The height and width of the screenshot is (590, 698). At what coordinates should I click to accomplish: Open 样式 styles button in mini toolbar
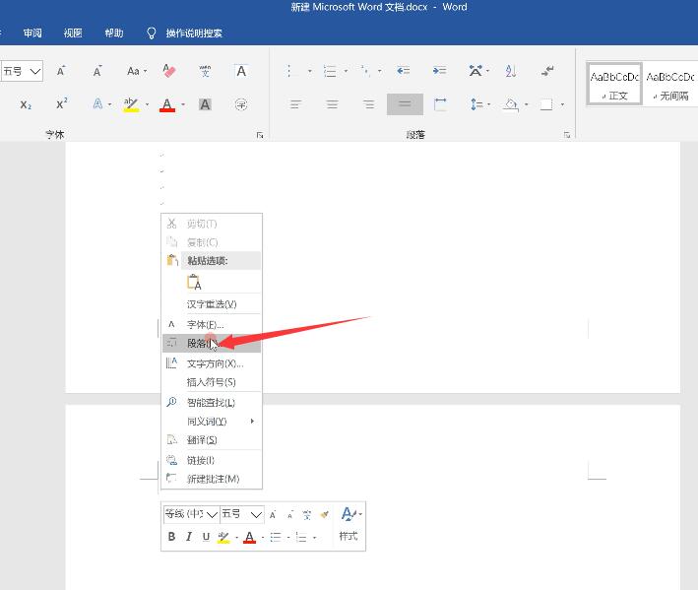[349, 524]
